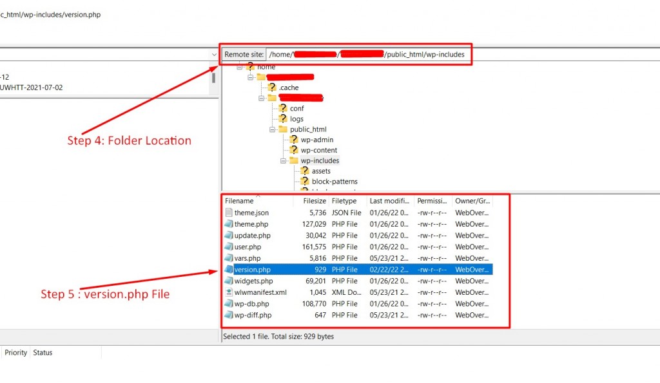
Task: Click the public_html folder icon
Action: coord(283,129)
